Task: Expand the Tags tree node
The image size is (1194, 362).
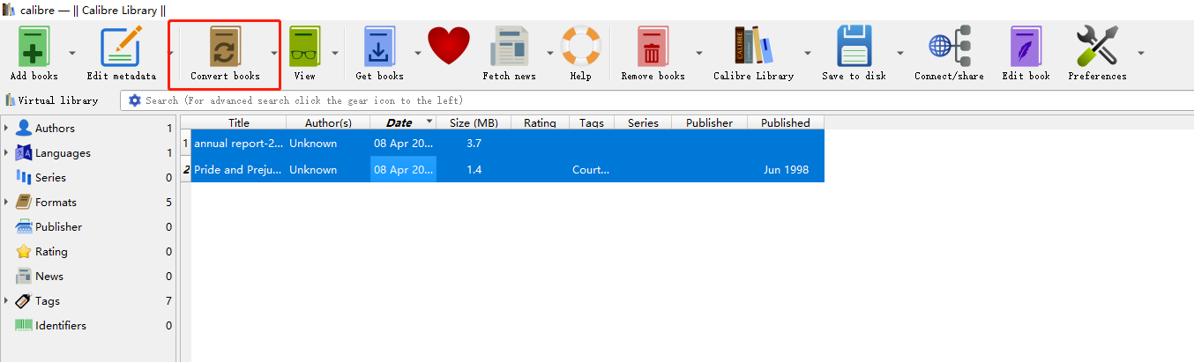Action: (6, 301)
